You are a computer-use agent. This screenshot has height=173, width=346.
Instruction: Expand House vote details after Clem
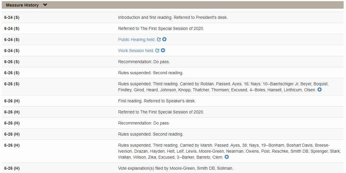227,157
